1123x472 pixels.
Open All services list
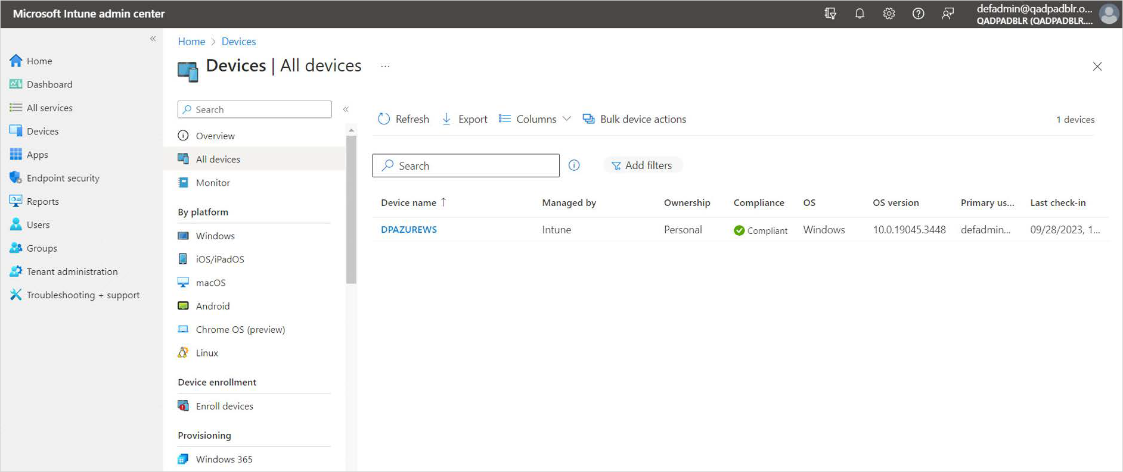click(49, 108)
